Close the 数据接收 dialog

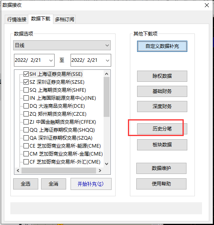[207, 5]
